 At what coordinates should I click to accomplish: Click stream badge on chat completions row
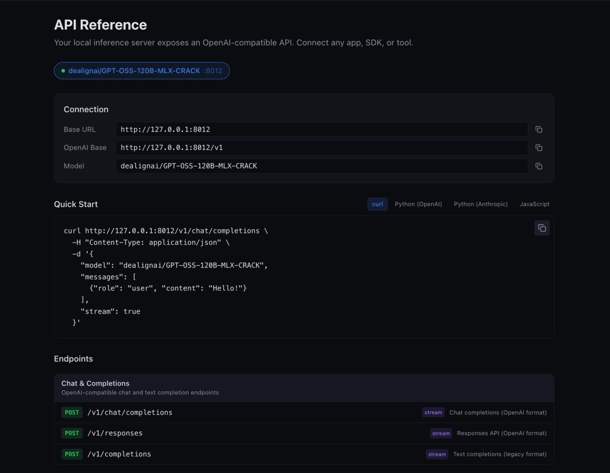(433, 413)
